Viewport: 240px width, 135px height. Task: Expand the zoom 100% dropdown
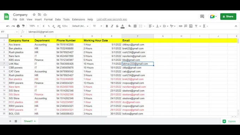34,26
